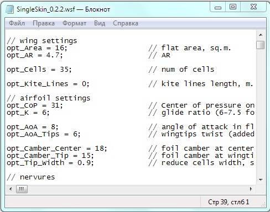Click the window size grip in the corner
Image resolution: width=270 pixels, height=212 pixels.
[x=263, y=204]
